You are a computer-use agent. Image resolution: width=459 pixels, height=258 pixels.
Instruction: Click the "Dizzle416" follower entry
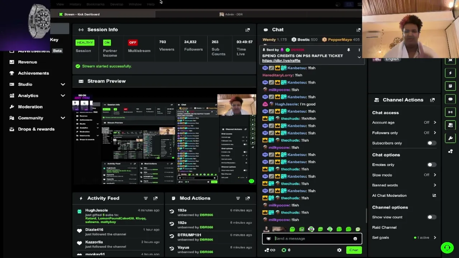pos(94,230)
